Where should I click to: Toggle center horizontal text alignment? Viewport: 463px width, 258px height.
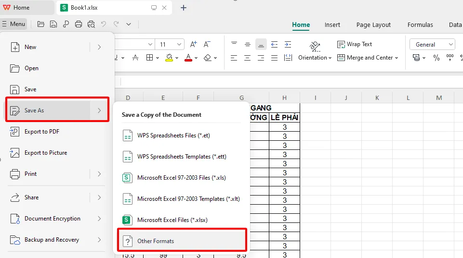(247, 58)
